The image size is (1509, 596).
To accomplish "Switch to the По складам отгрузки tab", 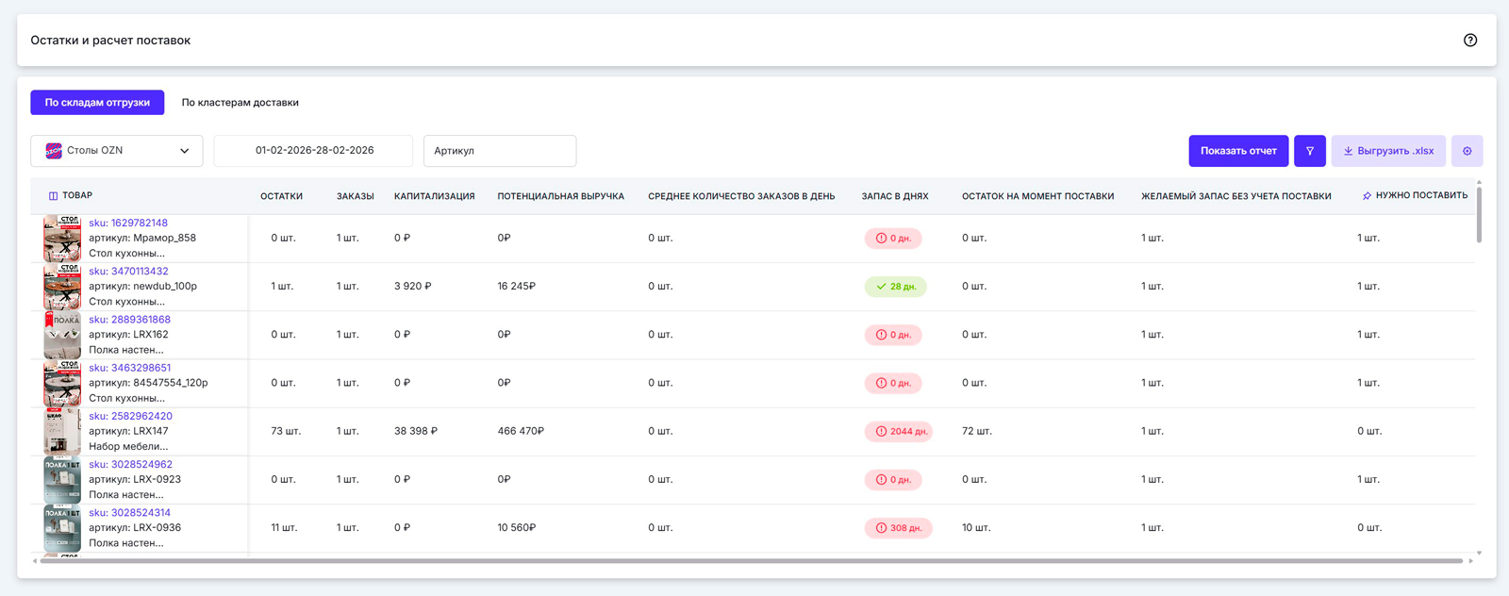I will click(97, 103).
